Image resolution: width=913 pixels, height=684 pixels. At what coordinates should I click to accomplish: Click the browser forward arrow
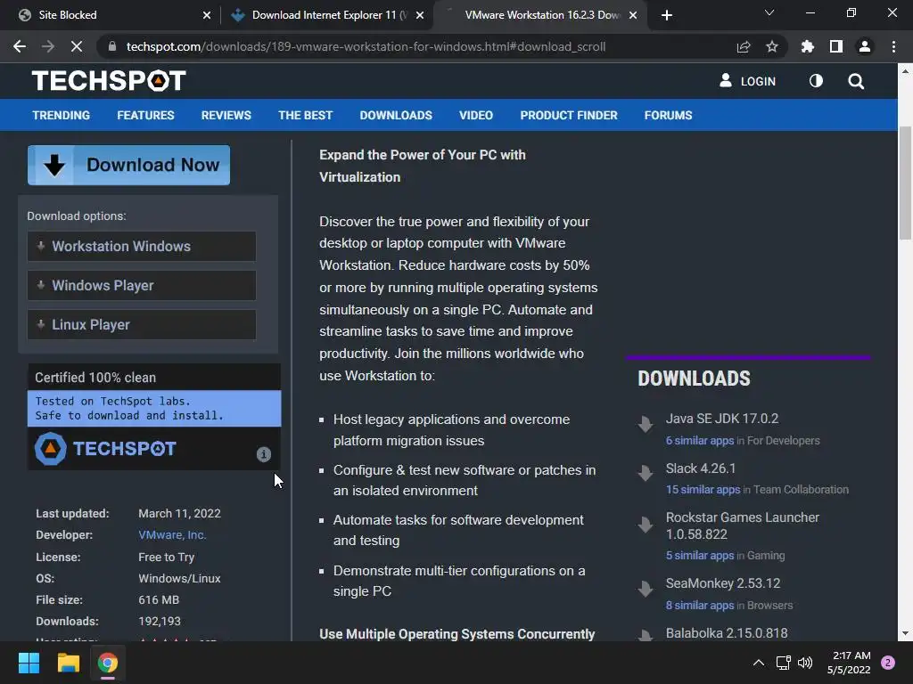tap(48, 46)
